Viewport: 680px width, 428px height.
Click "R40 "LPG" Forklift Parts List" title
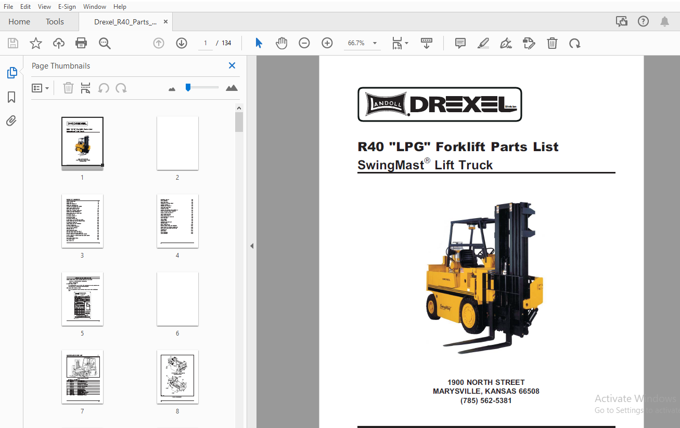[458, 146]
